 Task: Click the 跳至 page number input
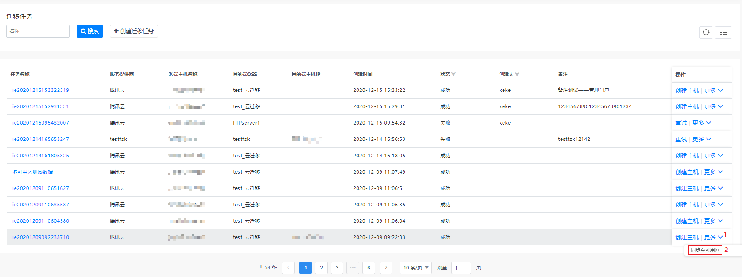(461, 268)
